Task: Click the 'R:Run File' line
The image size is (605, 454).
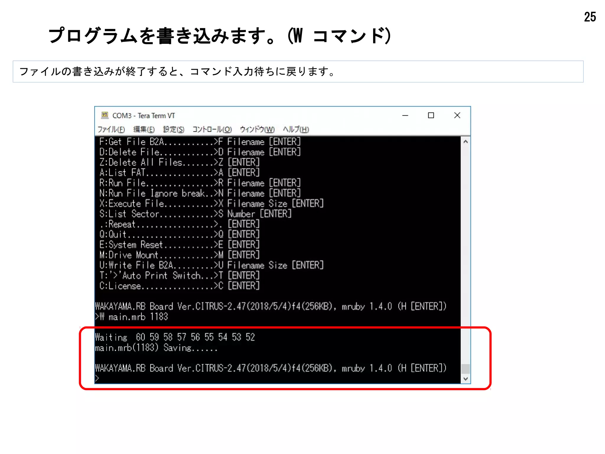Action: 200,183
